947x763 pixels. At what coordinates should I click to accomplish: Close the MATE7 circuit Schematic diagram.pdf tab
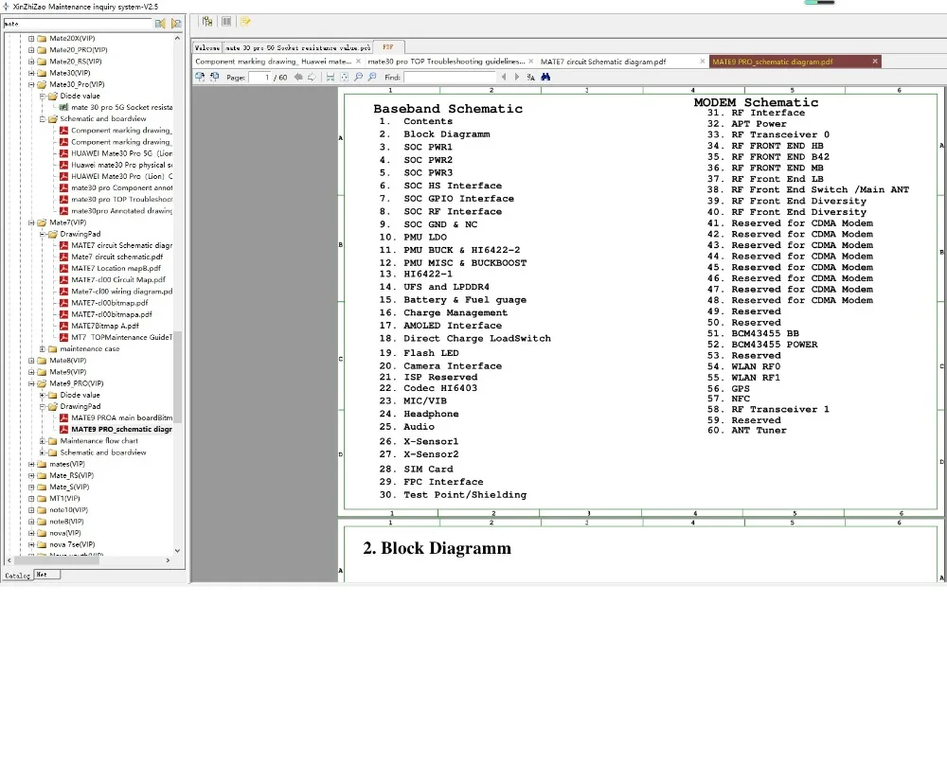click(702, 62)
